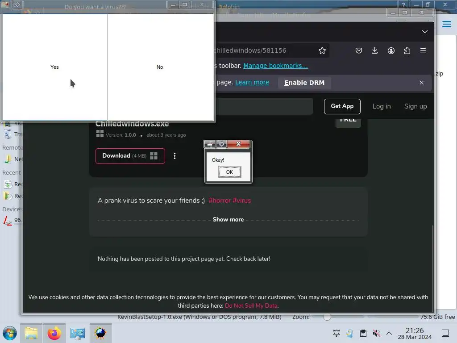Click the 75.6 GiB free status text

pos(437,317)
